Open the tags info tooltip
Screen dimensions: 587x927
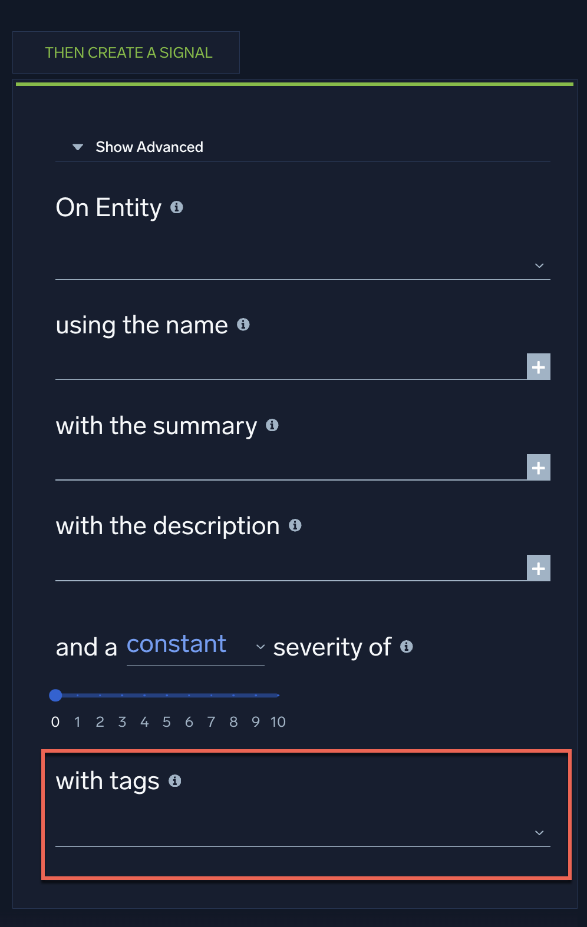tap(174, 780)
